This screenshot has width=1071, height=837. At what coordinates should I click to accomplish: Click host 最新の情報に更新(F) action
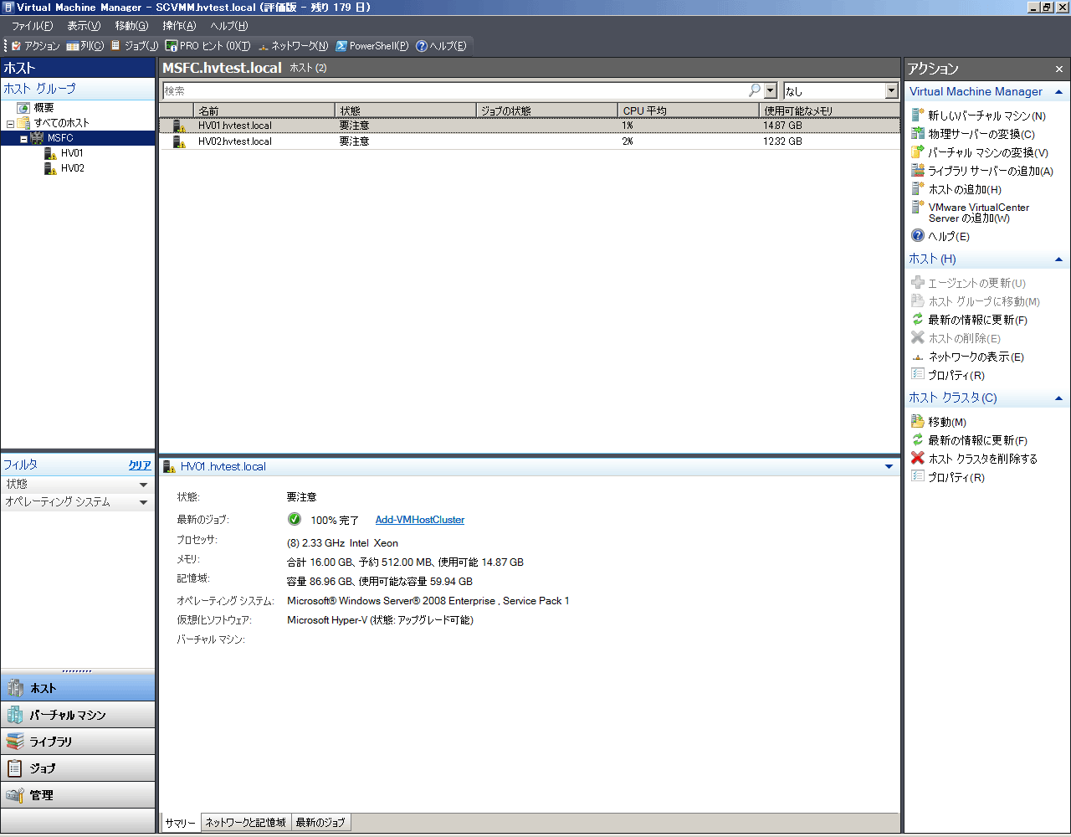tap(969, 320)
